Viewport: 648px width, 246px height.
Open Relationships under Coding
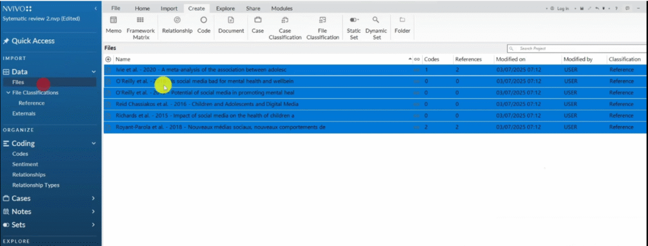pyautogui.click(x=29, y=175)
